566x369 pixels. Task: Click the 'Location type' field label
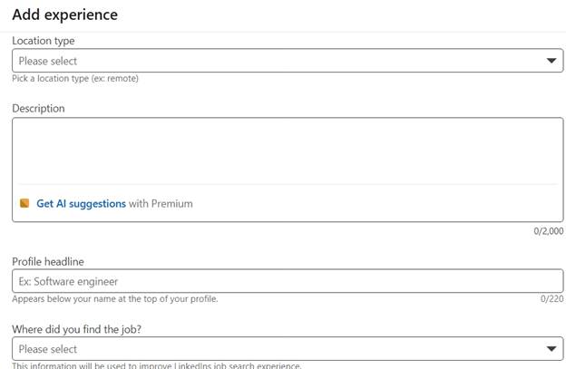(x=44, y=41)
